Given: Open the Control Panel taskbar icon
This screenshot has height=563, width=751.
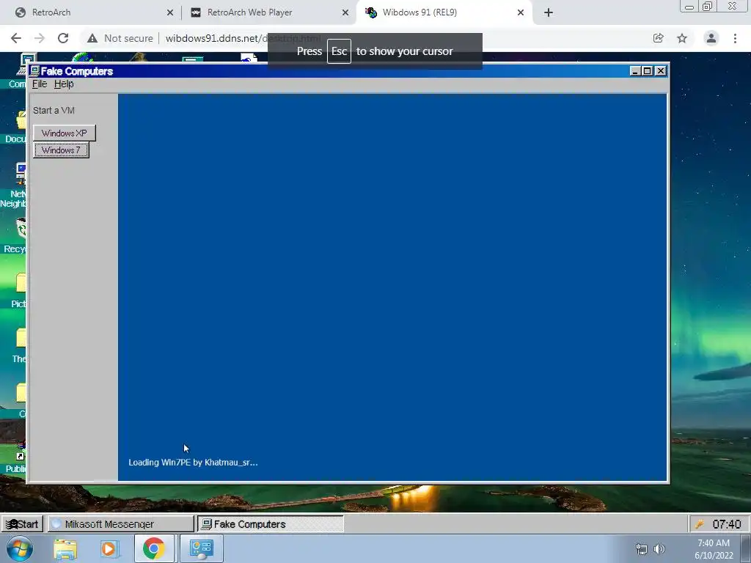Looking at the screenshot, I should pyautogui.click(x=201, y=548).
